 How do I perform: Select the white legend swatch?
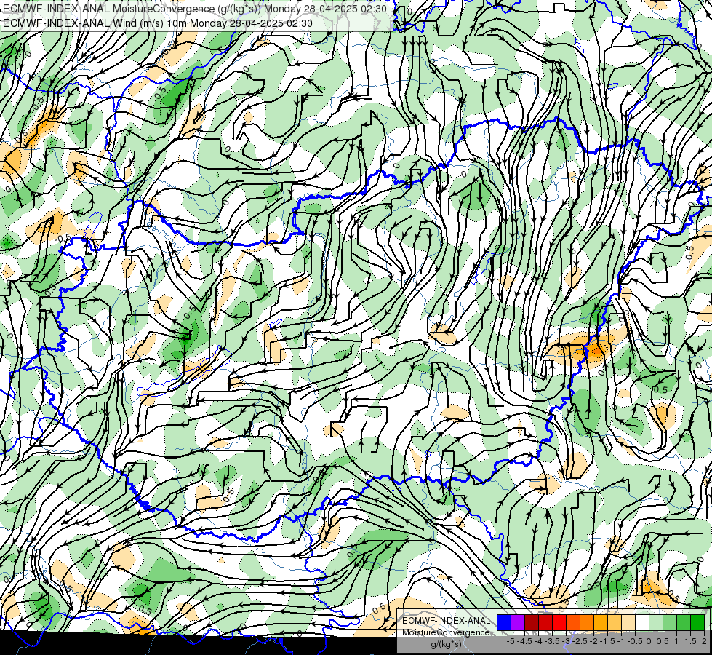click(642, 622)
